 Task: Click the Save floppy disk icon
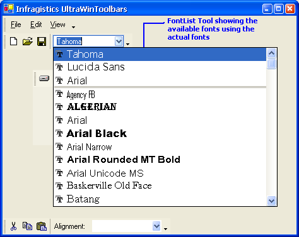pyautogui.click(x=42, y=41)
